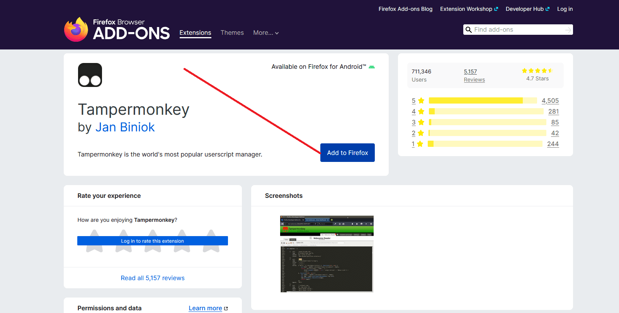Click the 4.7 stars rating icons

tap(537, 71)
